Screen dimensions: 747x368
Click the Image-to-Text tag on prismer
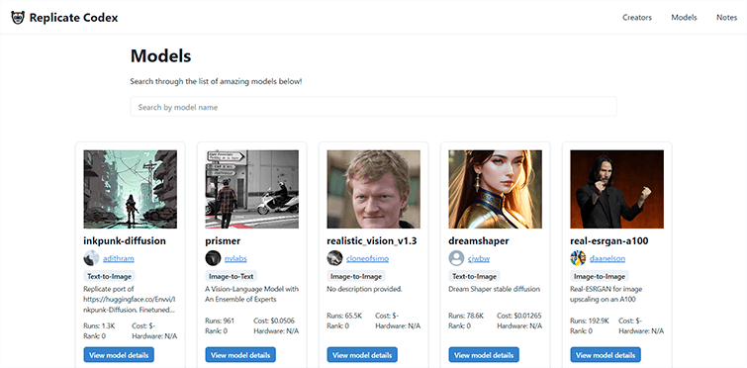[x=232, y=276]
